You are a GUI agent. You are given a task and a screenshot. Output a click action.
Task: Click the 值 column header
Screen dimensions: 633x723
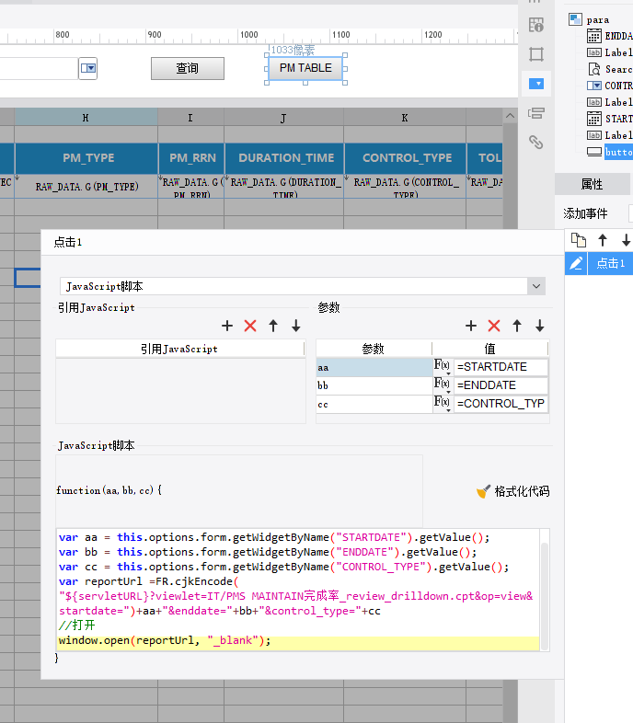(489, 349)
